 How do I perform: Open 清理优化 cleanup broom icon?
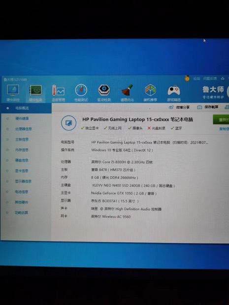coord(127,93)
